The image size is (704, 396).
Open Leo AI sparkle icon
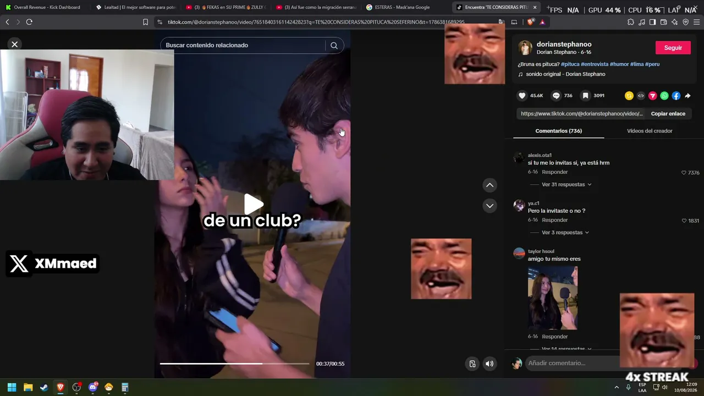674,22
